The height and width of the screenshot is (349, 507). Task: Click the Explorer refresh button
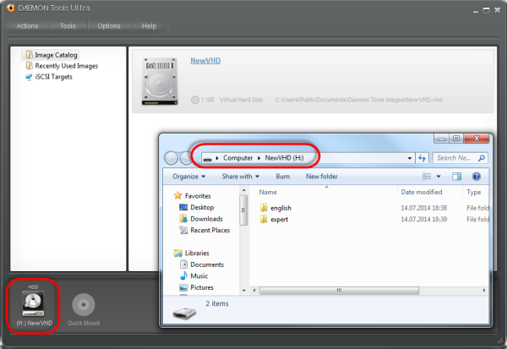[422, 158]
